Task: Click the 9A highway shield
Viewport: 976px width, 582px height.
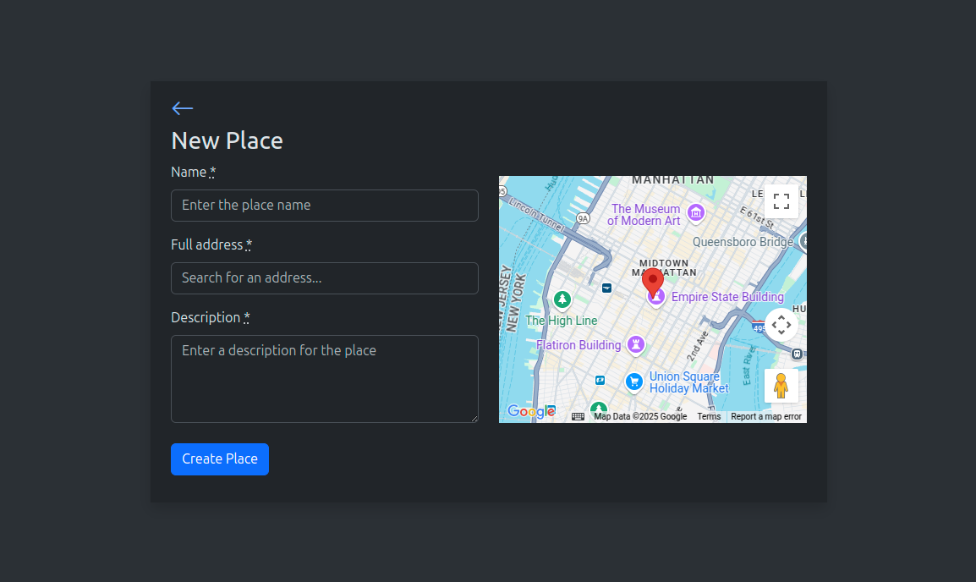Action: [583, 218]
